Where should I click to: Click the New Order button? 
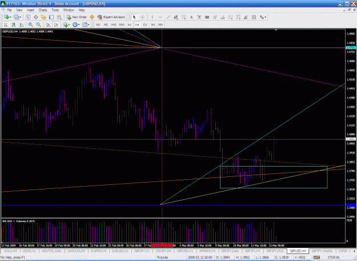[77, 17]
